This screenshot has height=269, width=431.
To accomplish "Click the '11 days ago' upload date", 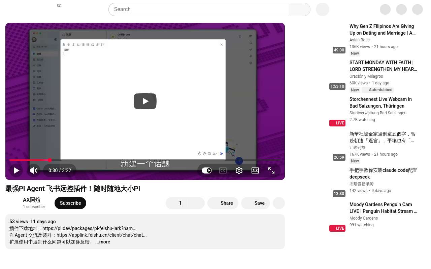I will (x=43, y=222).
